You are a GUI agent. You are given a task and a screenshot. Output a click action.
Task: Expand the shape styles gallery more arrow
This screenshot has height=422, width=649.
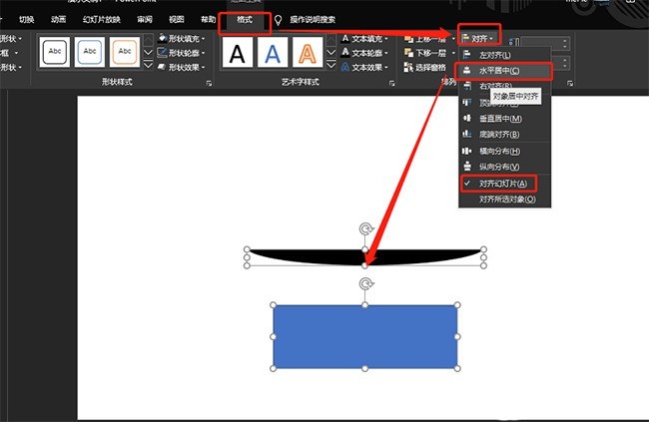pos(148,65)
